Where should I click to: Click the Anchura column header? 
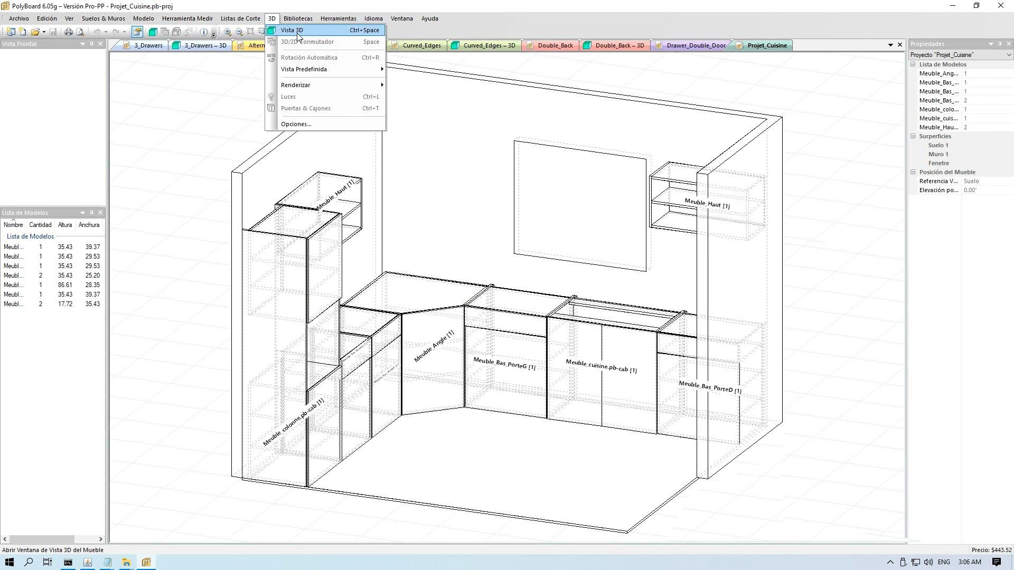[89, 225]
